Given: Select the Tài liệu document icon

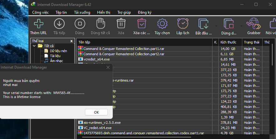Looking at the screenshot, I should coord(46,56).
